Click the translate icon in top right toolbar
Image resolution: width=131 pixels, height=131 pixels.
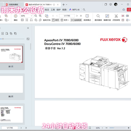127,16
